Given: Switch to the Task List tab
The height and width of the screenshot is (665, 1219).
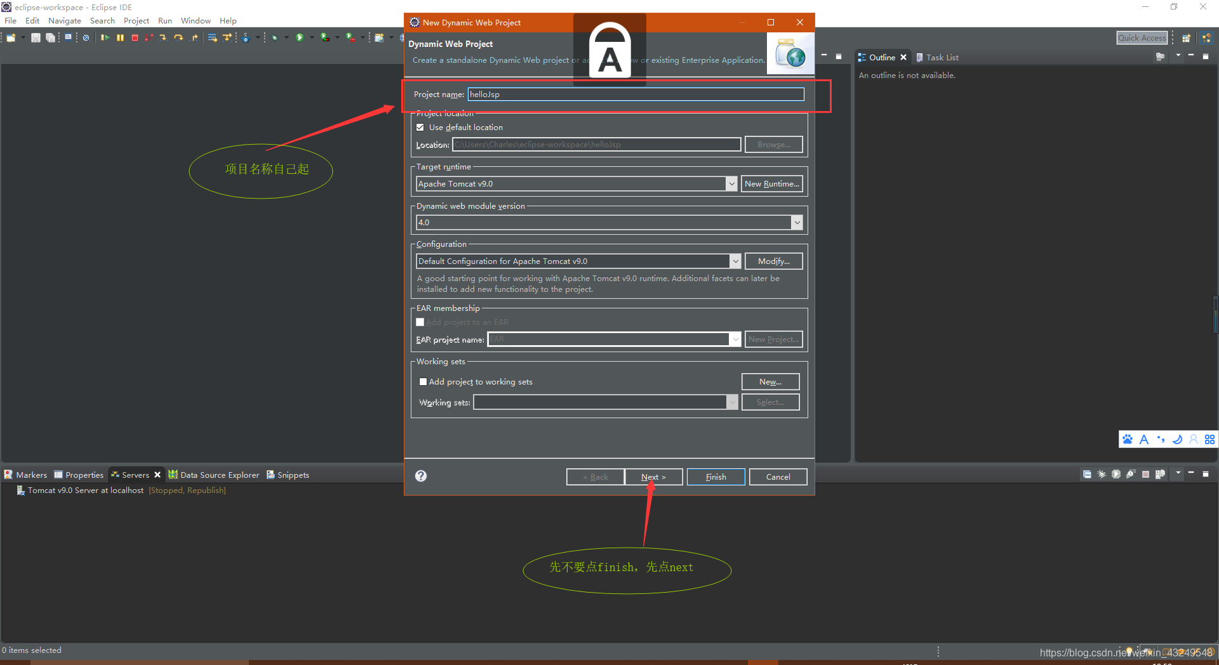Looking at the screenshot, I should (x=937, y=57).
